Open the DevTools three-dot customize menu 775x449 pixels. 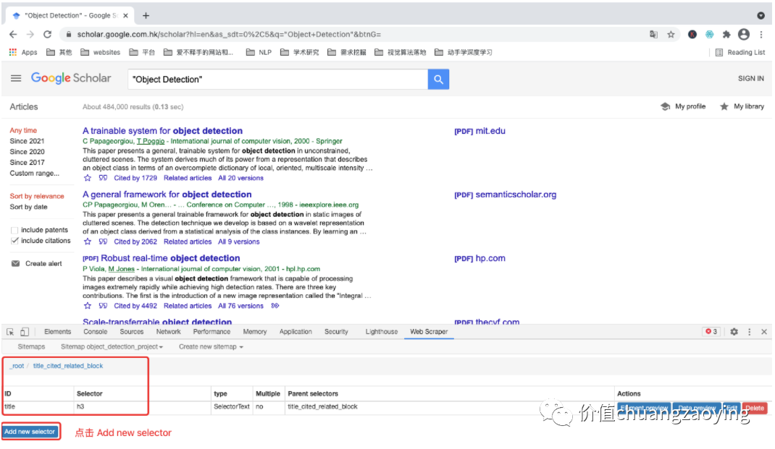point(750,332)
